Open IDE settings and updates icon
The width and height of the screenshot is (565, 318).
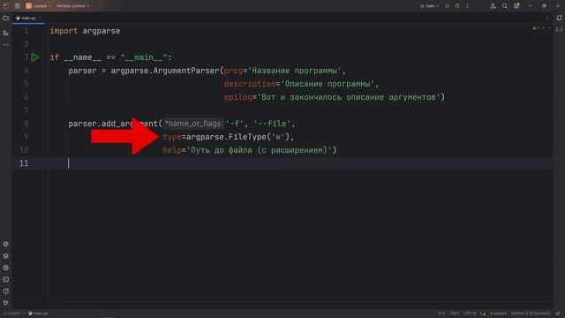[516, 6]
